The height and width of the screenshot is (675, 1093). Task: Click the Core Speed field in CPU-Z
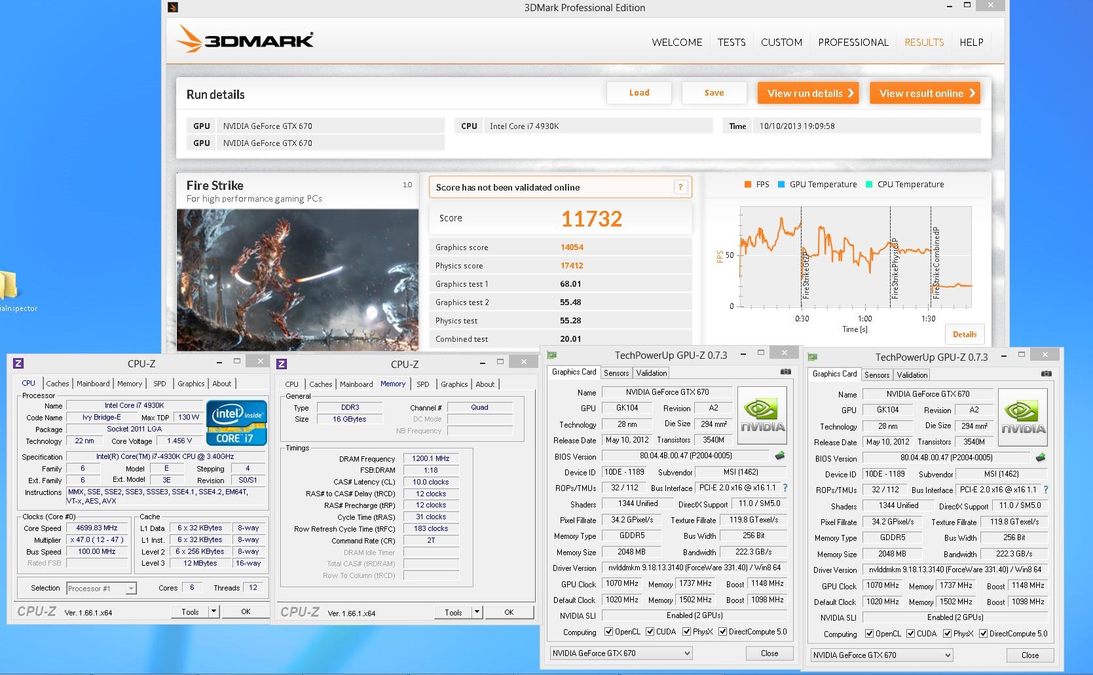point(97,528)
